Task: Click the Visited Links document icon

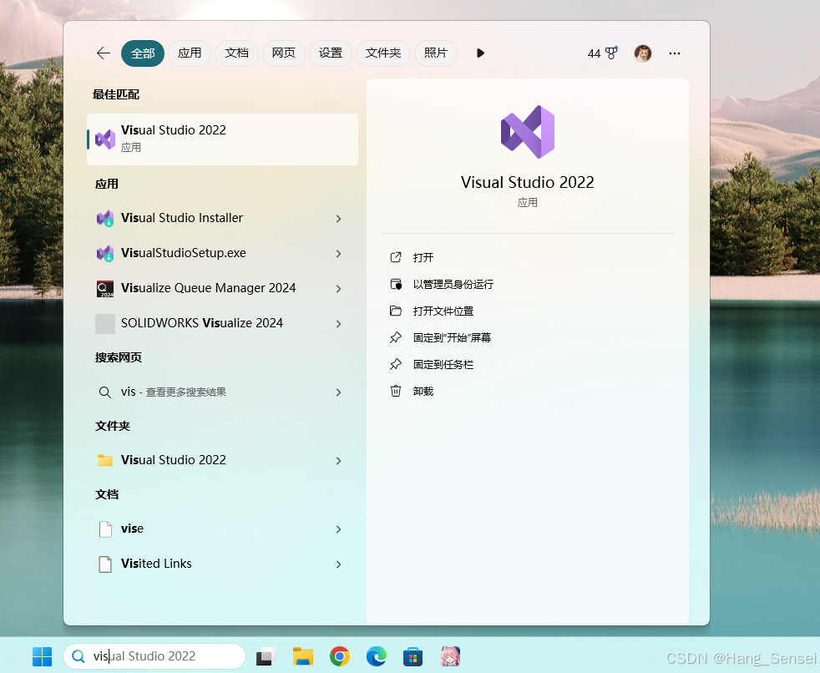Action: pyautogui.click(x=105, y=564)
